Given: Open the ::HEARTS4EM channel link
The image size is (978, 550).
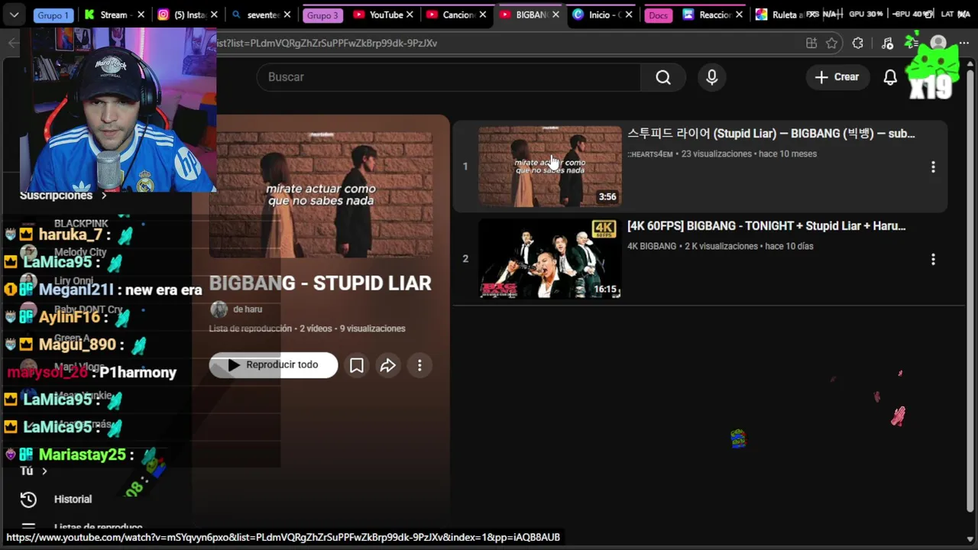Looking at the screenshot, I should (650, 154).
